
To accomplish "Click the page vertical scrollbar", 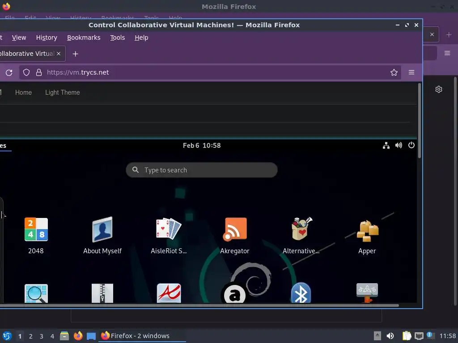I will (420, 121).
